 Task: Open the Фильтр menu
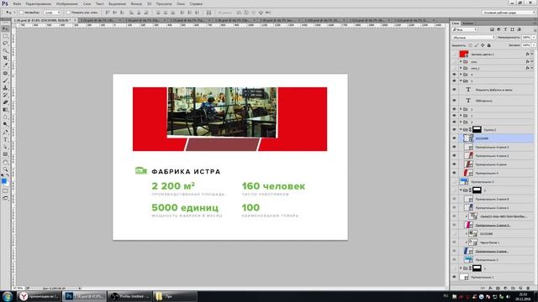point(136,3)
